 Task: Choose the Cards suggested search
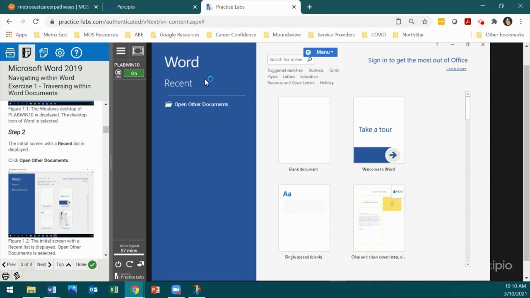pos(334,70)
